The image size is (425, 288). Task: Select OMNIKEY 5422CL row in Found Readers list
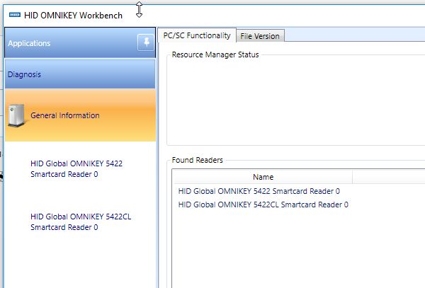tap(263, 205)
